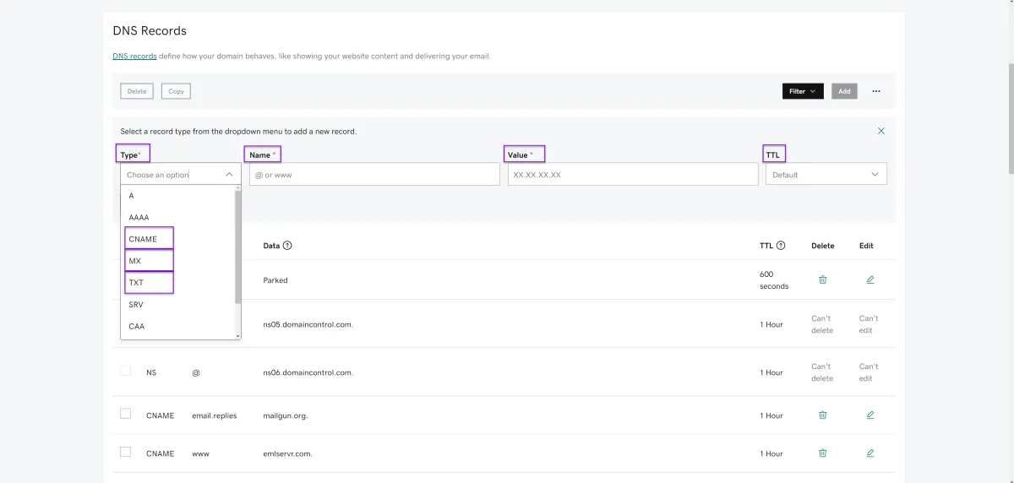This screenshot has width=1014, height=483.
Task: Choose A record type from list
Action: [x=177, y=196]
